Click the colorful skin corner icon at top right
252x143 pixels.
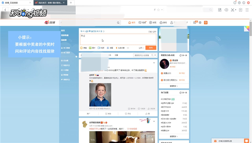(247, 29)
